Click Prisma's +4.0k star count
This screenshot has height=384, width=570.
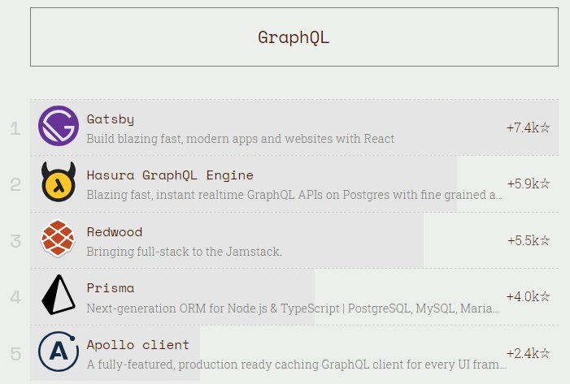pyautogui.click(x=528, y=297)
